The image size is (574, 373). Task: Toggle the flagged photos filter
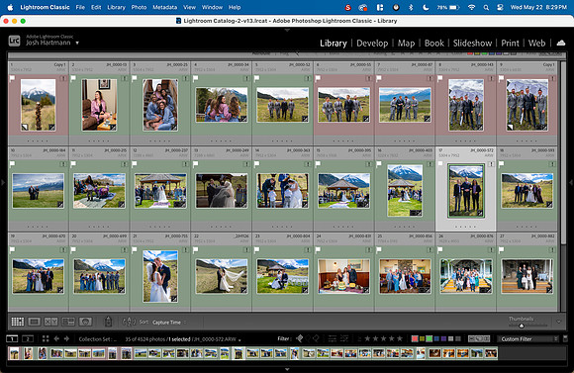click(300, 338)
